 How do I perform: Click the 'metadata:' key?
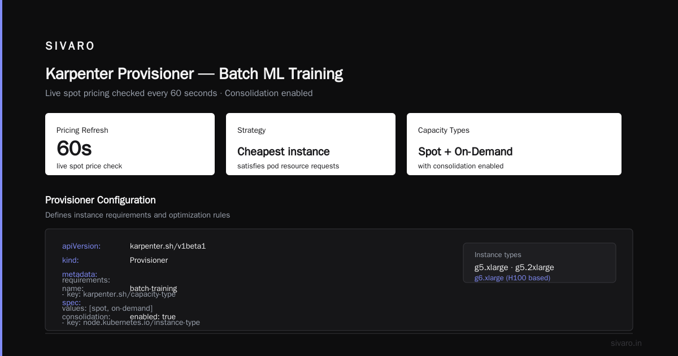tap(80, 274)
